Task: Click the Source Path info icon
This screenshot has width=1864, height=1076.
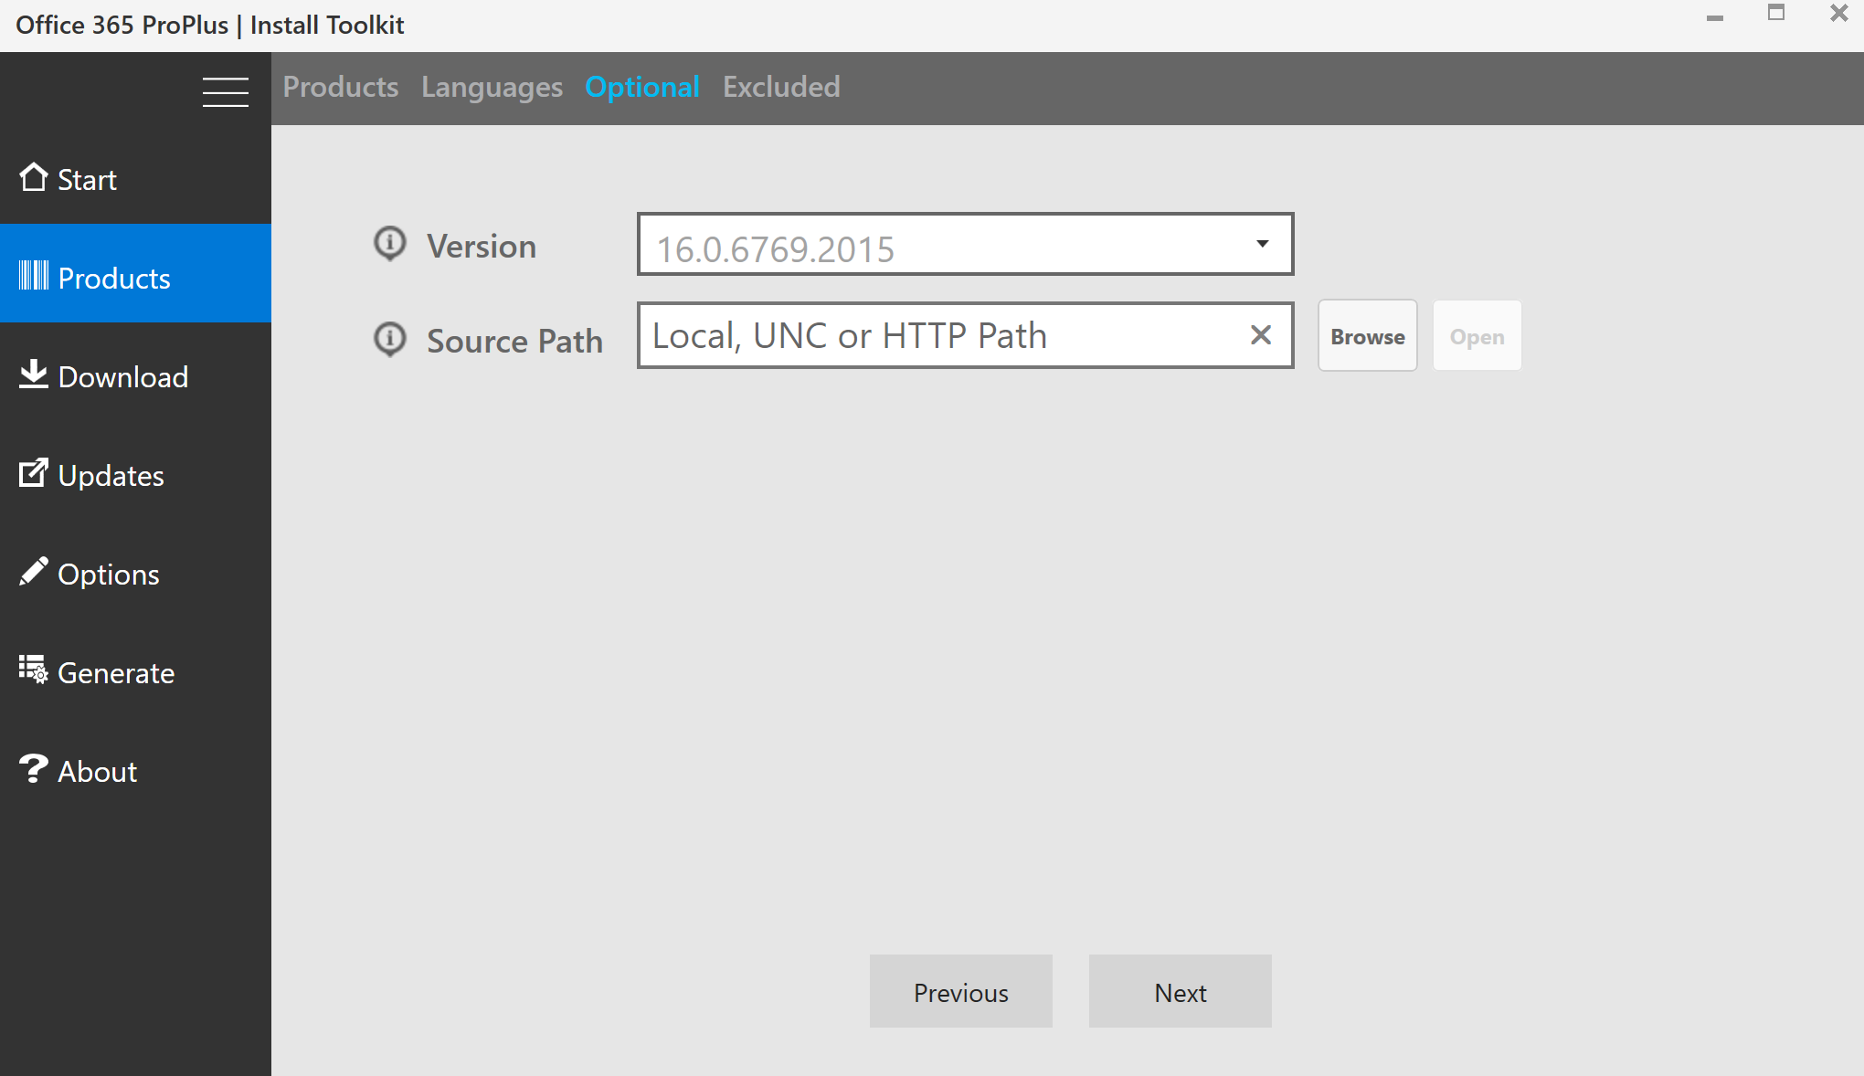Action: (390, 338)
